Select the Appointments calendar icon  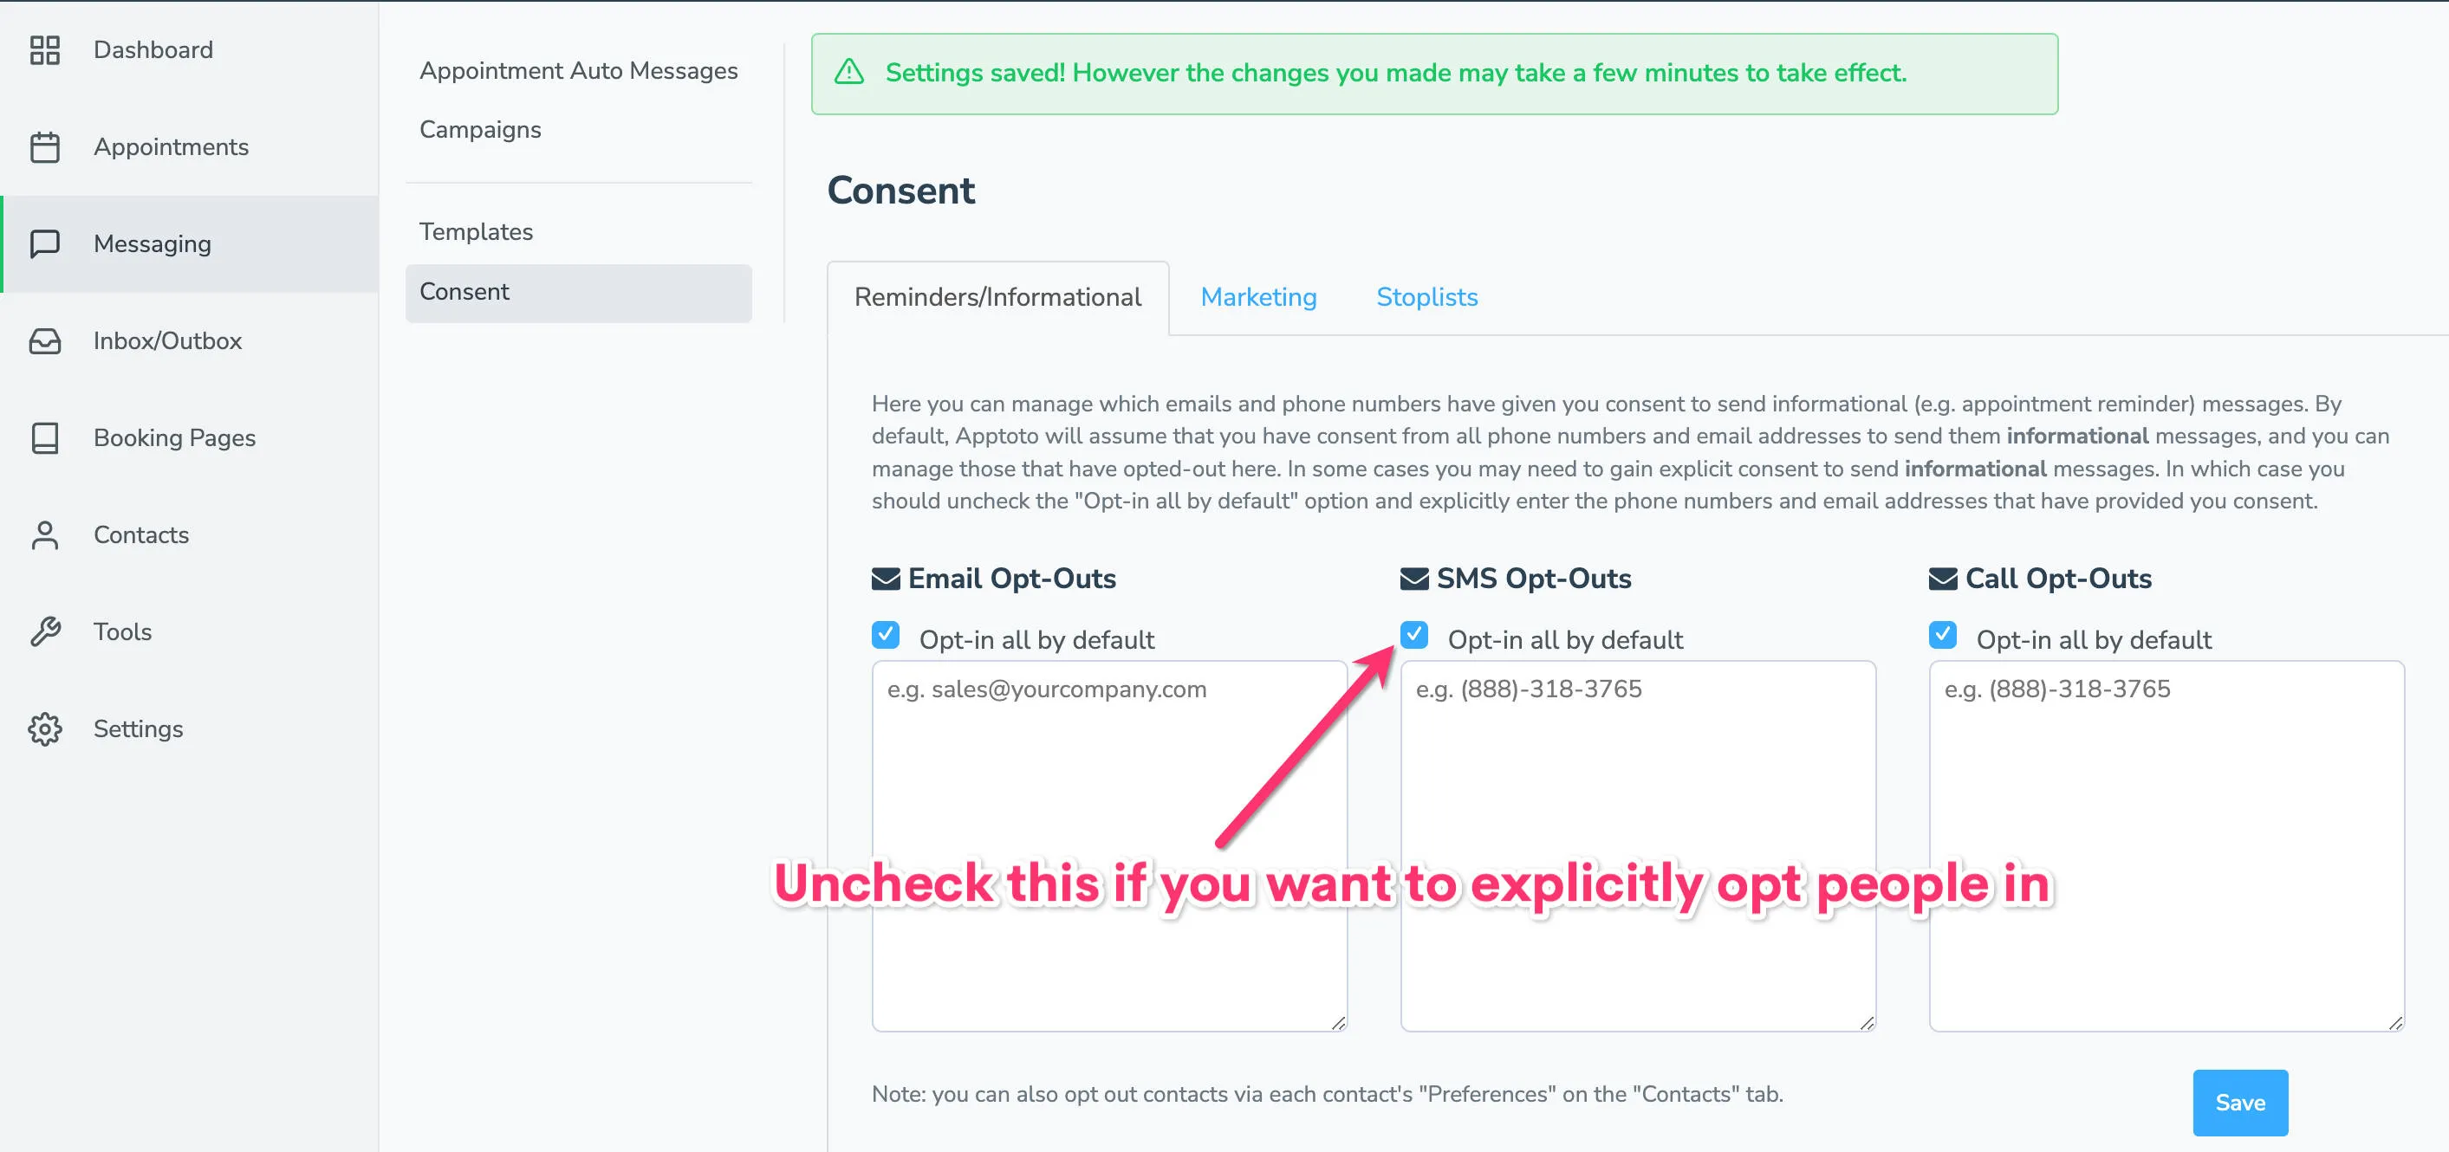45,147
